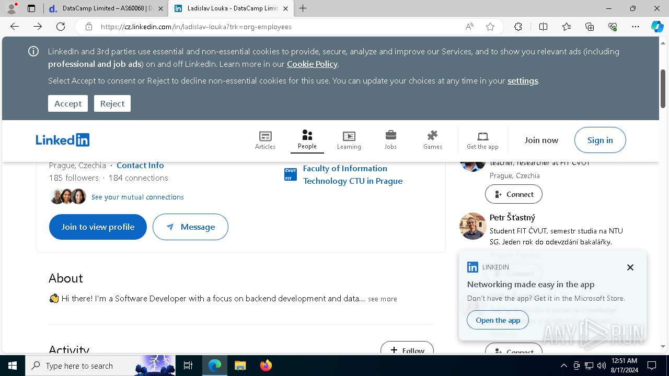
Task: Connect with the FIT ČVUT researcher
Action: click(x=514, y=194)
